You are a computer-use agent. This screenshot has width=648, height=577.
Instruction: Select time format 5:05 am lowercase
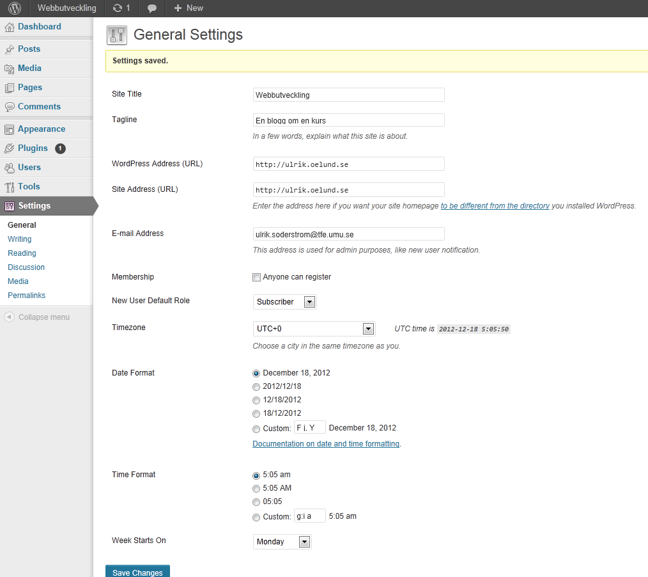point(256,476)
